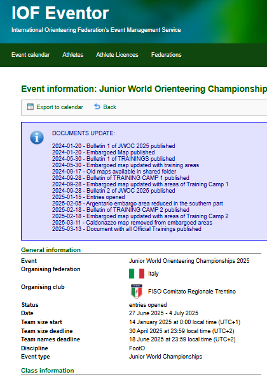Click the Export to calendar link
This screenshot has height=379, width=267.
[x=60, y=107]
